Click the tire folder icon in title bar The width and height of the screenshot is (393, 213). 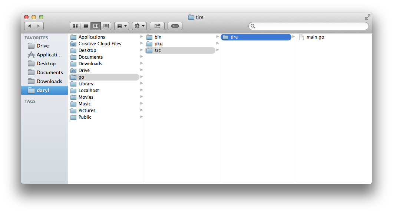pyautogui.click(x=191, y=17)
